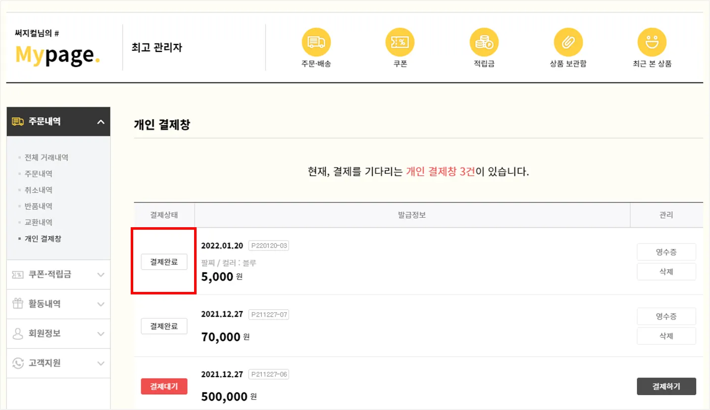Viewport: 710px width, 410px height.
Task: Expand the 회원정보 chevron
Action: pos(101,334)
